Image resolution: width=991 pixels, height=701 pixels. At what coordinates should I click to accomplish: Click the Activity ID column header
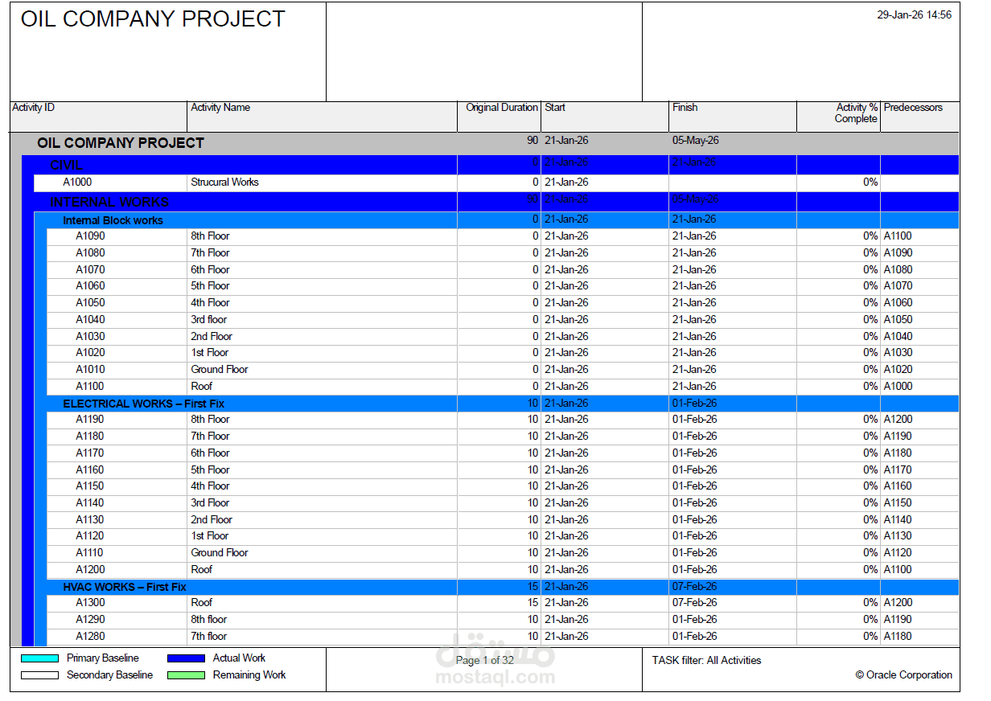[98, 117]
